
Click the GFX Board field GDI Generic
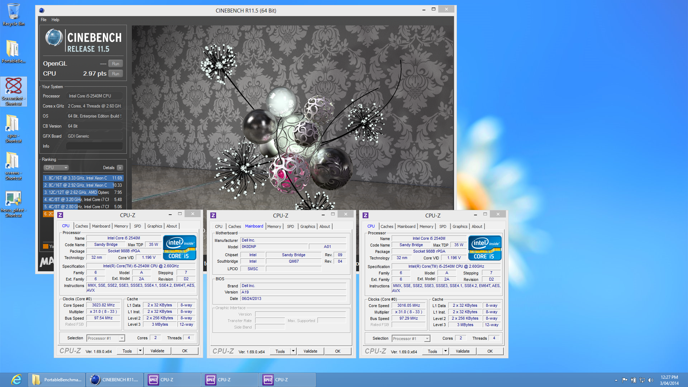(x=95, y=136)
